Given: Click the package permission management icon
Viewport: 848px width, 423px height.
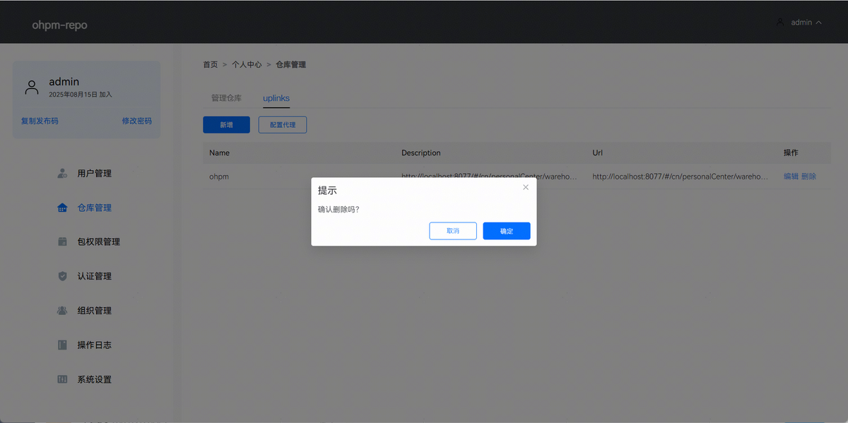Looking at the screenshot, I should pos(62,242).
